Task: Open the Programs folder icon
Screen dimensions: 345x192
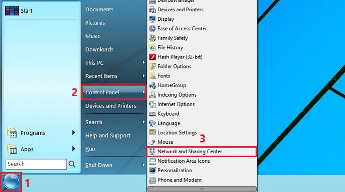Action: point(12,133)
